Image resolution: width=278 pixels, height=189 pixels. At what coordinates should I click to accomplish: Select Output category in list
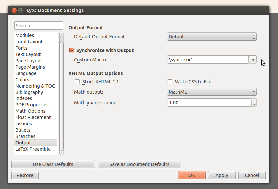coord(35,143)
